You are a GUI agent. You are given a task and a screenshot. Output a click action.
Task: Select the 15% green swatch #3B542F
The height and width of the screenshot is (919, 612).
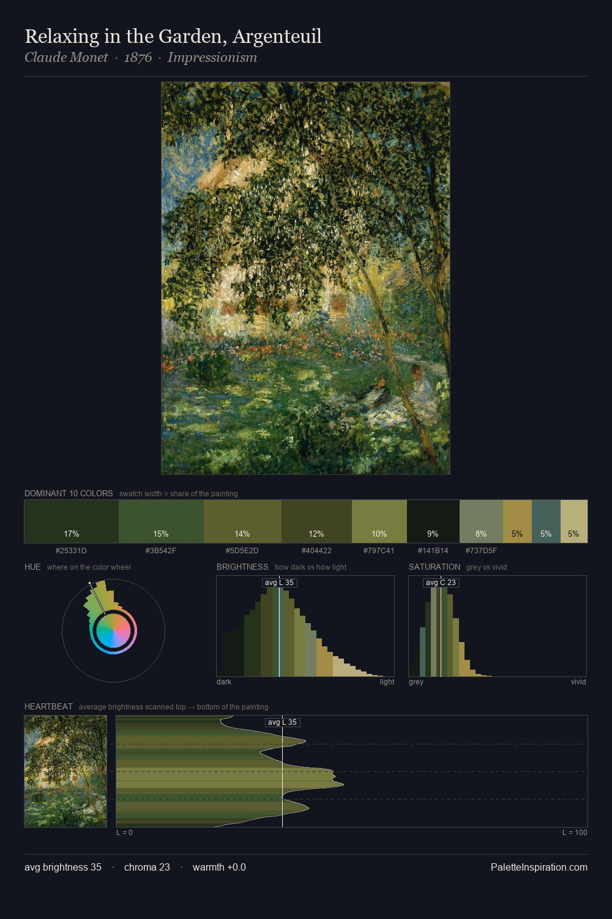click(161, 521)
